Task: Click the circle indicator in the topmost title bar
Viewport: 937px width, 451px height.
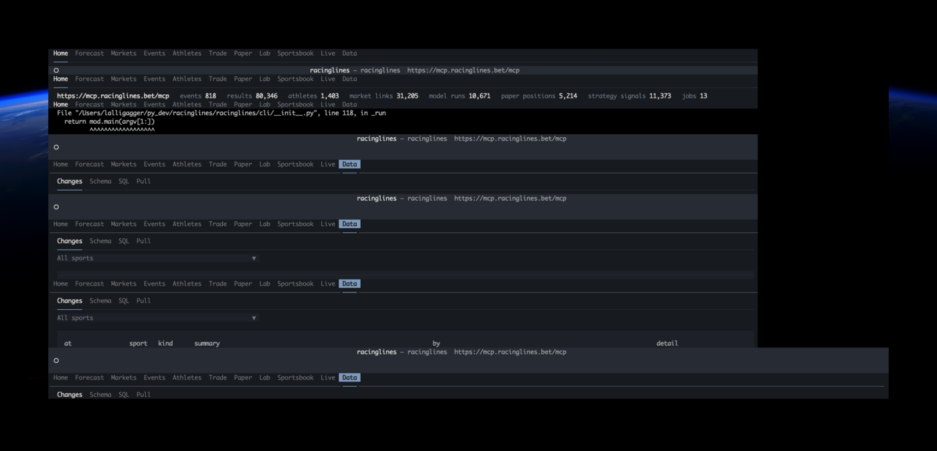Action: (56, 70)
